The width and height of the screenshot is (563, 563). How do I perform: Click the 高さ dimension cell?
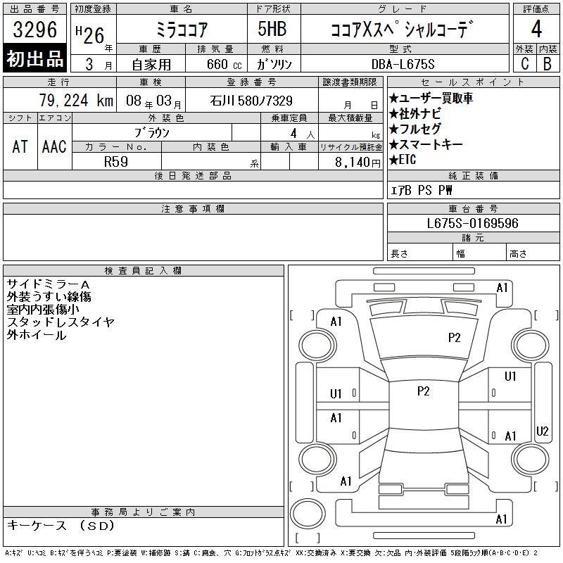pos(533,253)
